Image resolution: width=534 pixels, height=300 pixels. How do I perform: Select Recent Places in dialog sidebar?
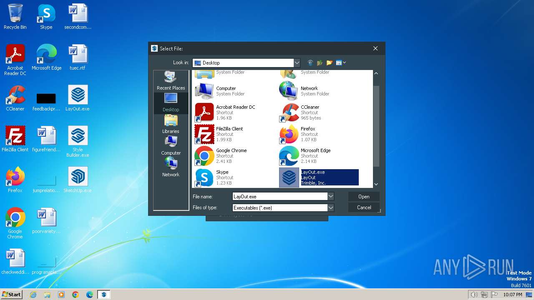[x=171, y=81]
